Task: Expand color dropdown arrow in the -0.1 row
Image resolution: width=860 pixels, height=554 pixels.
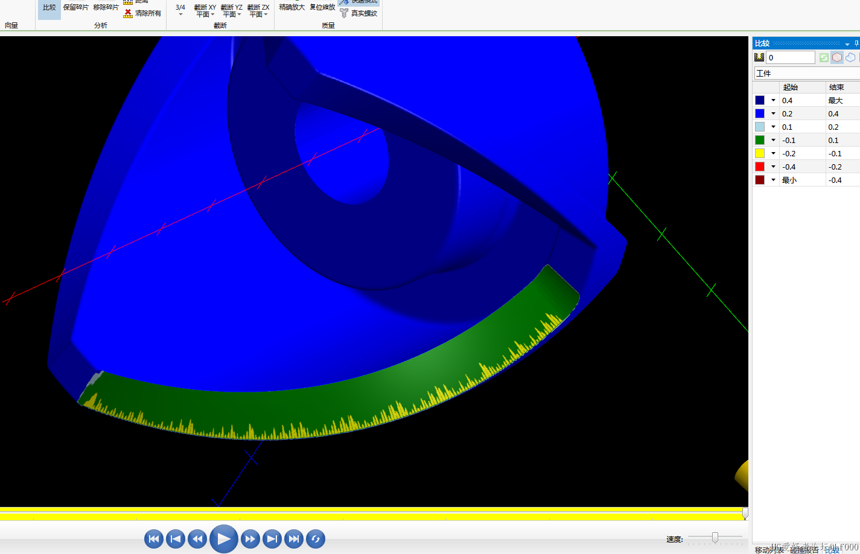Action: tap(773, 141)
